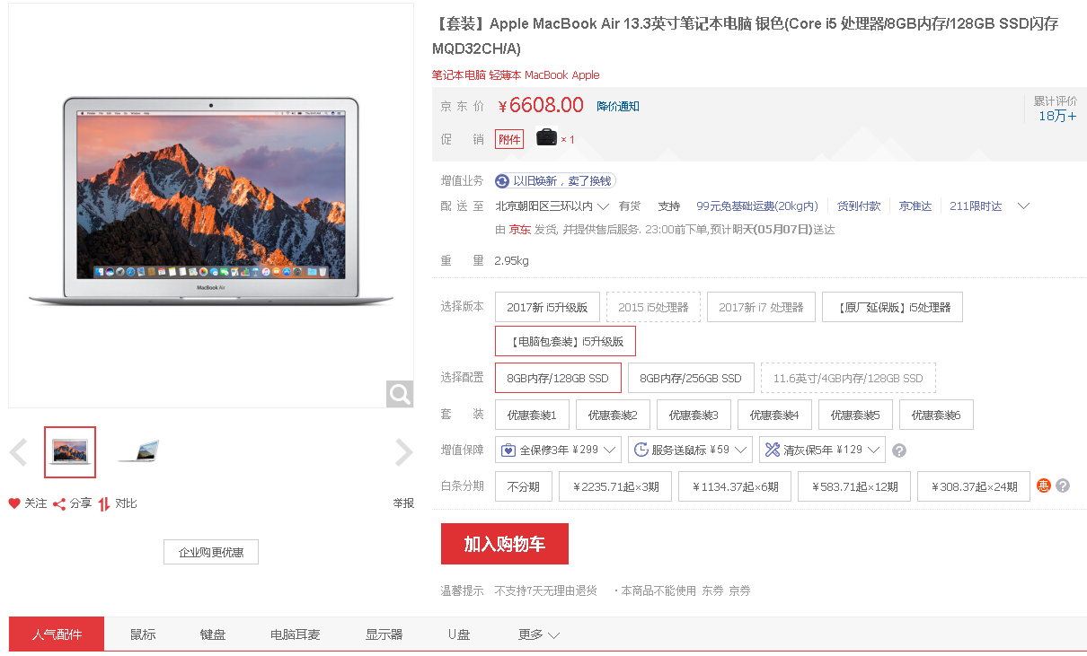Click 举报 report link
The image size is (1087, 656).
click(403, 503)
